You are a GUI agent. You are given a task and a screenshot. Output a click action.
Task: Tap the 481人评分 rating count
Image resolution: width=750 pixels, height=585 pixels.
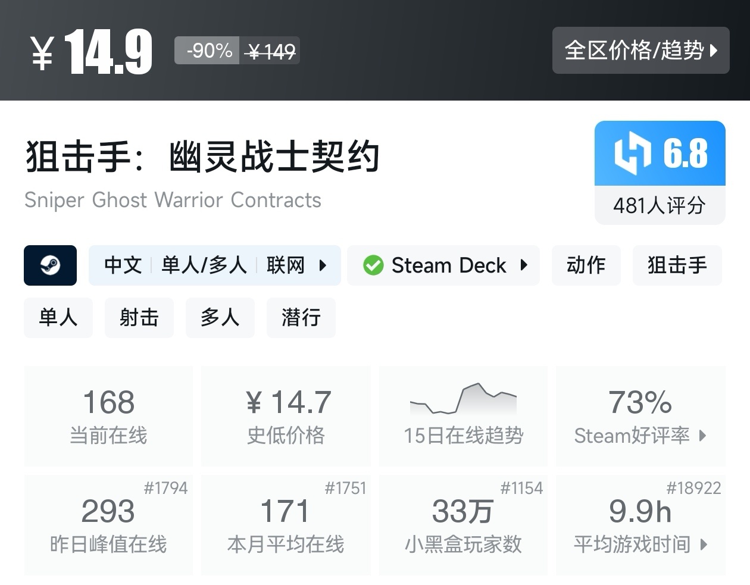660,206
